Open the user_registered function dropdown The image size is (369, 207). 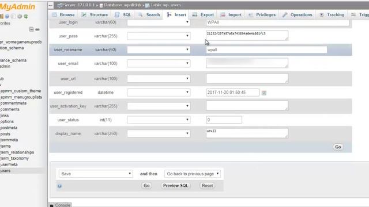click(159, 93)
